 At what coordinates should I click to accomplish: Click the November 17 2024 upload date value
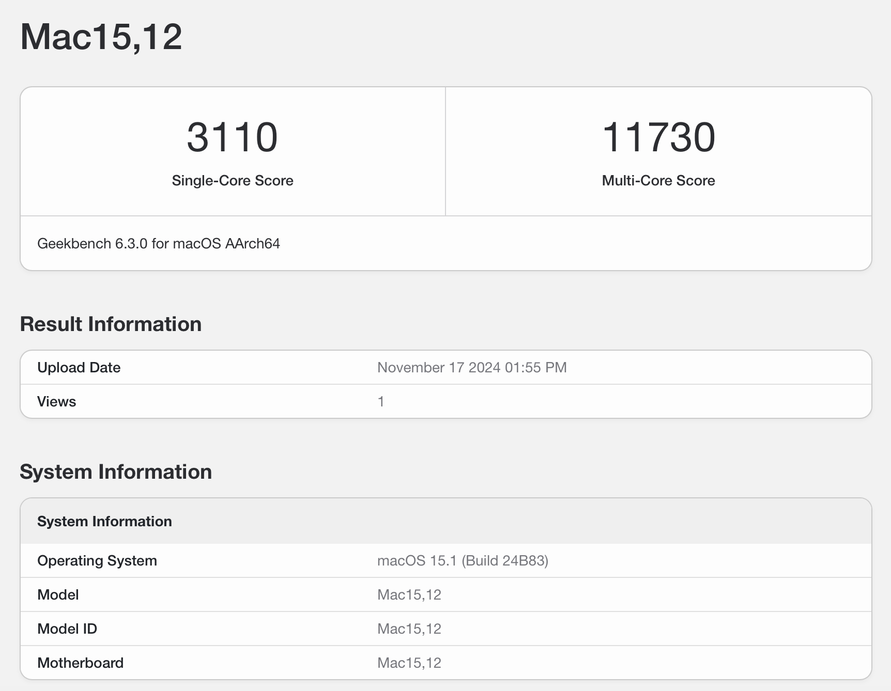pos(472,368)
